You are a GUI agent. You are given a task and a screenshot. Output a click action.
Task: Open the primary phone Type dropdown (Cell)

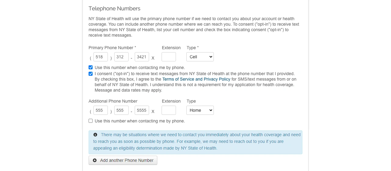pos(200,57)
